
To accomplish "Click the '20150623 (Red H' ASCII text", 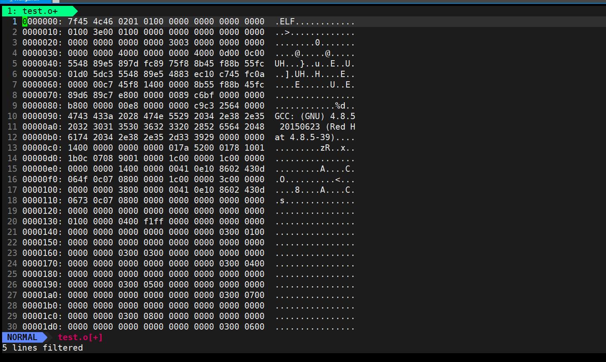I will 318,127.
